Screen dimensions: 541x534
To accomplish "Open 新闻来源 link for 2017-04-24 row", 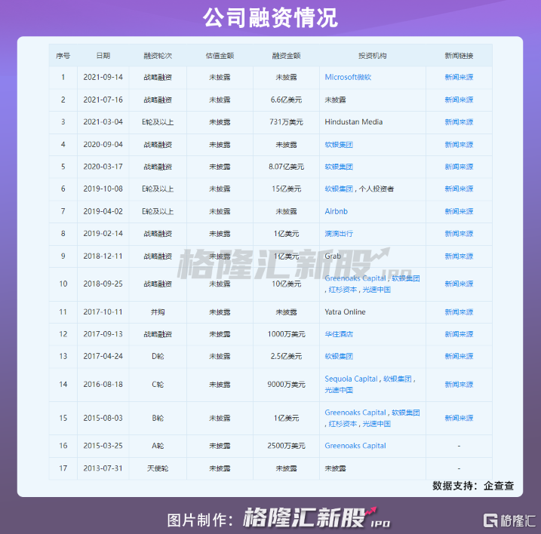I will click(459, 356).
